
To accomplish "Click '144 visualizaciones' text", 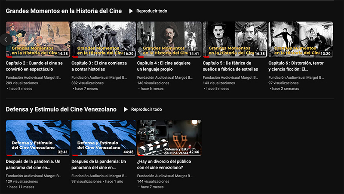I will 153,181.
